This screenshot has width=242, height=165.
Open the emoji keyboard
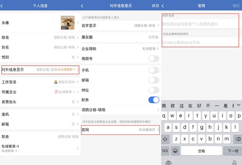pos(175,151)
